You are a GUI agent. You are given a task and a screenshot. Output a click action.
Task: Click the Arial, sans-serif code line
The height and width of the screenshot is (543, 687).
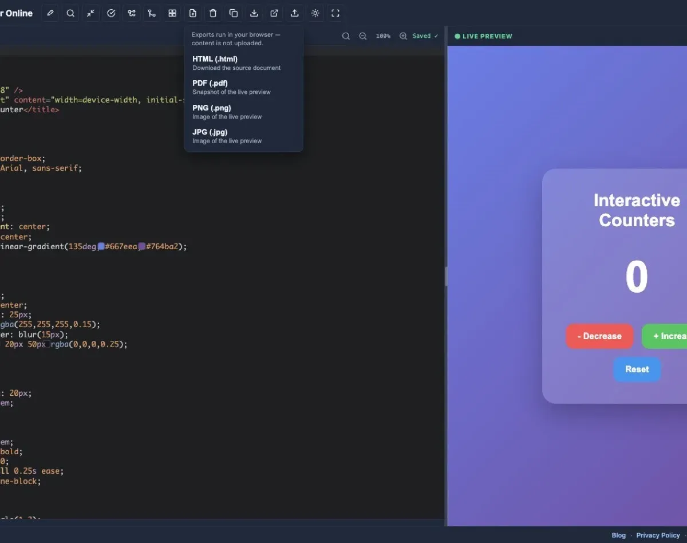tap(41, 168)
